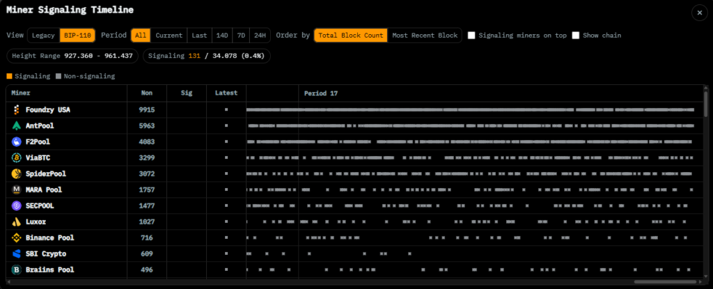Screen dimensions: 713x289
Task: Click MARA Pool miner name
Action: point(44,190)
